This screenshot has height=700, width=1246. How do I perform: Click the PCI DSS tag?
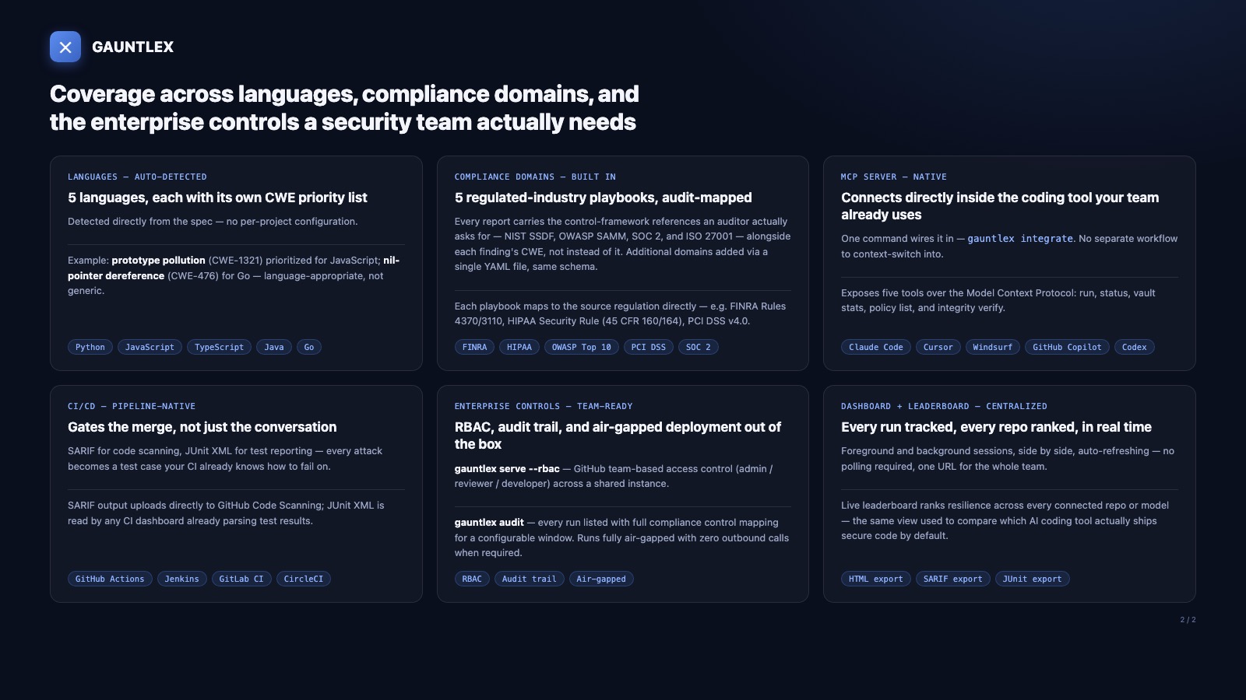point(649,347)
